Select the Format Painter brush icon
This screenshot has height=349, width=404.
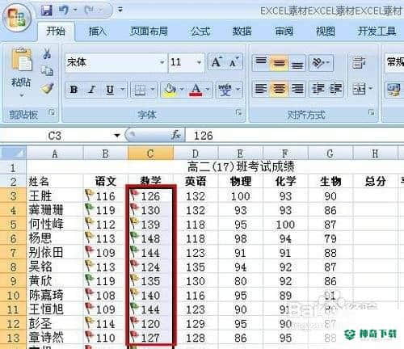pos(47,88)
